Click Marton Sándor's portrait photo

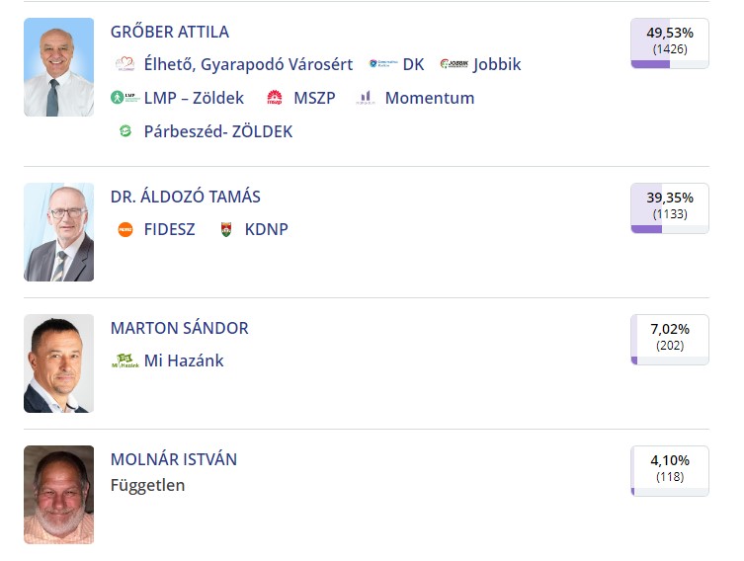click(59, 363)
